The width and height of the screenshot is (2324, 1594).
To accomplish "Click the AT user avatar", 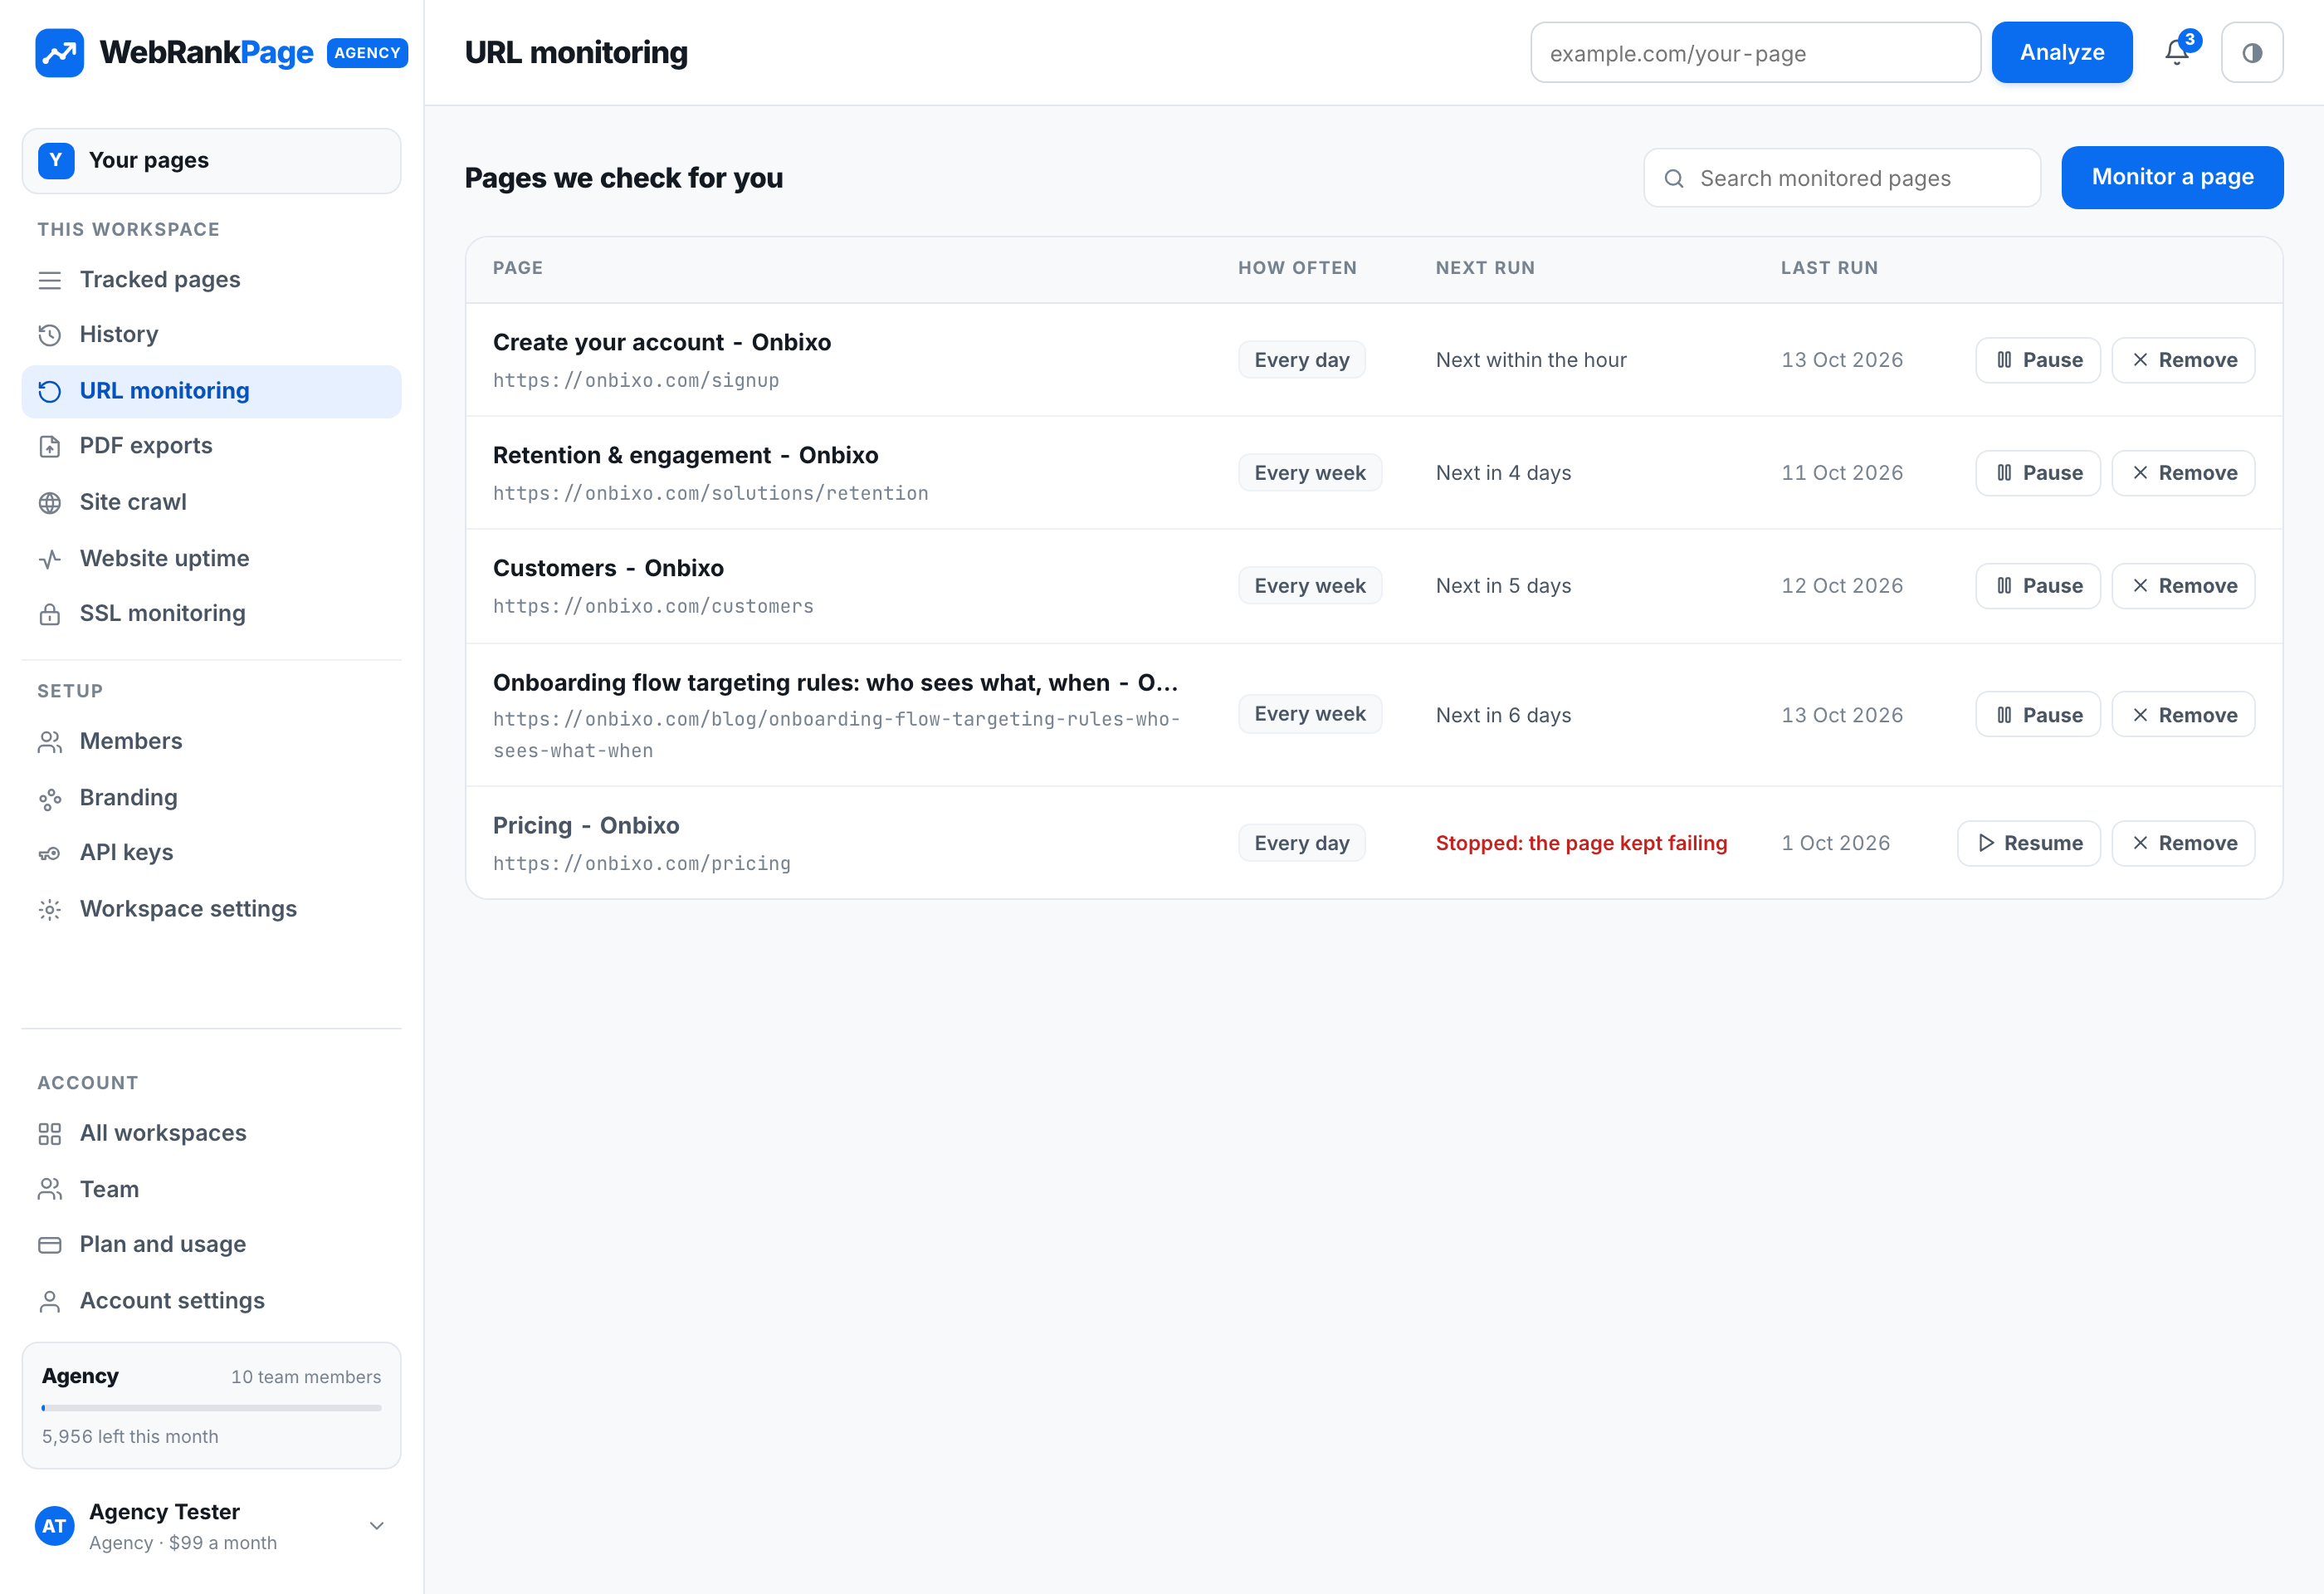I will (x=54, y=1526).
